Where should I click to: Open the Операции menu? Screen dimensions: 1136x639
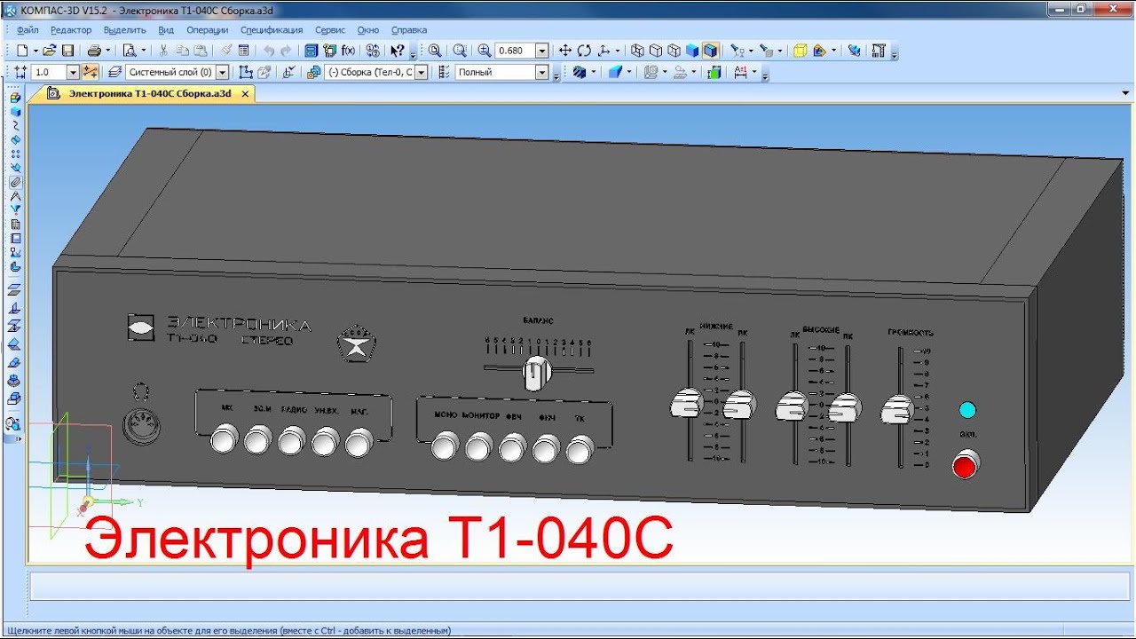pyautogui.click(x=208, y=29)
